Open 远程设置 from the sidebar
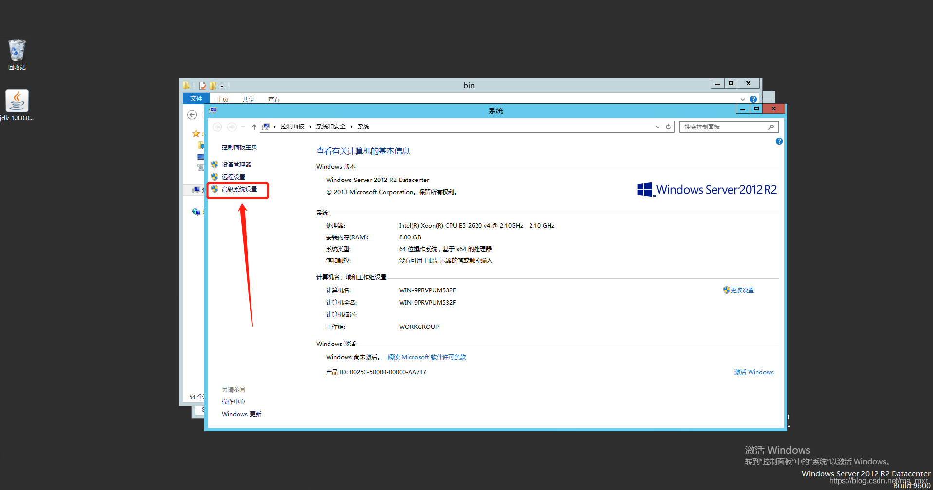The image size is (933, 490). 234,177
